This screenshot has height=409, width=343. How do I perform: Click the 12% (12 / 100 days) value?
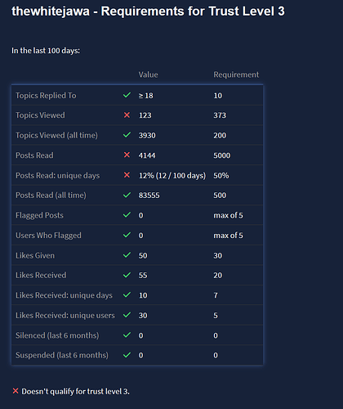172,175
